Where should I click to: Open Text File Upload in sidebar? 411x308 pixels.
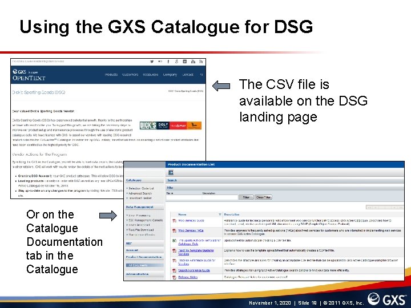coord(139,225)
